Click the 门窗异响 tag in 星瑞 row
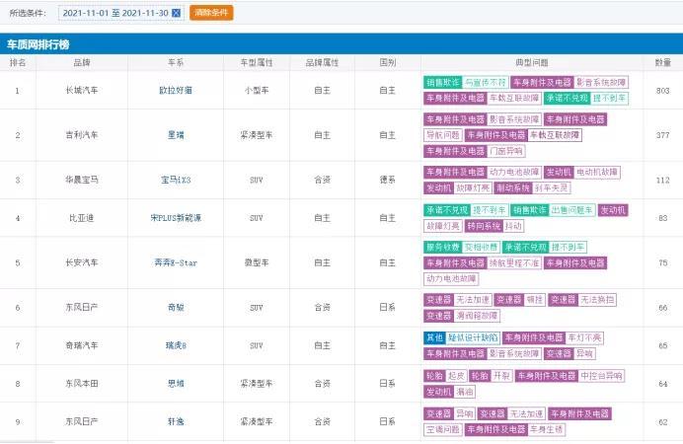 pos(505,151)
